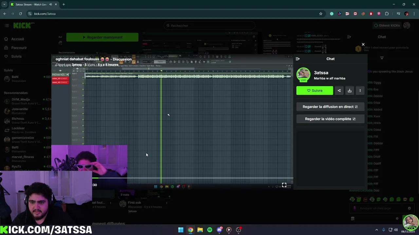Viewport: 419px width, 235px height.
Task: Open the Windows Start menu
Action: point(181,230)
